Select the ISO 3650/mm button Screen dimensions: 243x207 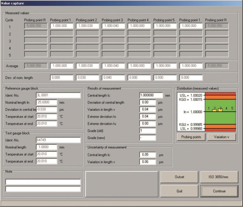[x=219, y=177]
